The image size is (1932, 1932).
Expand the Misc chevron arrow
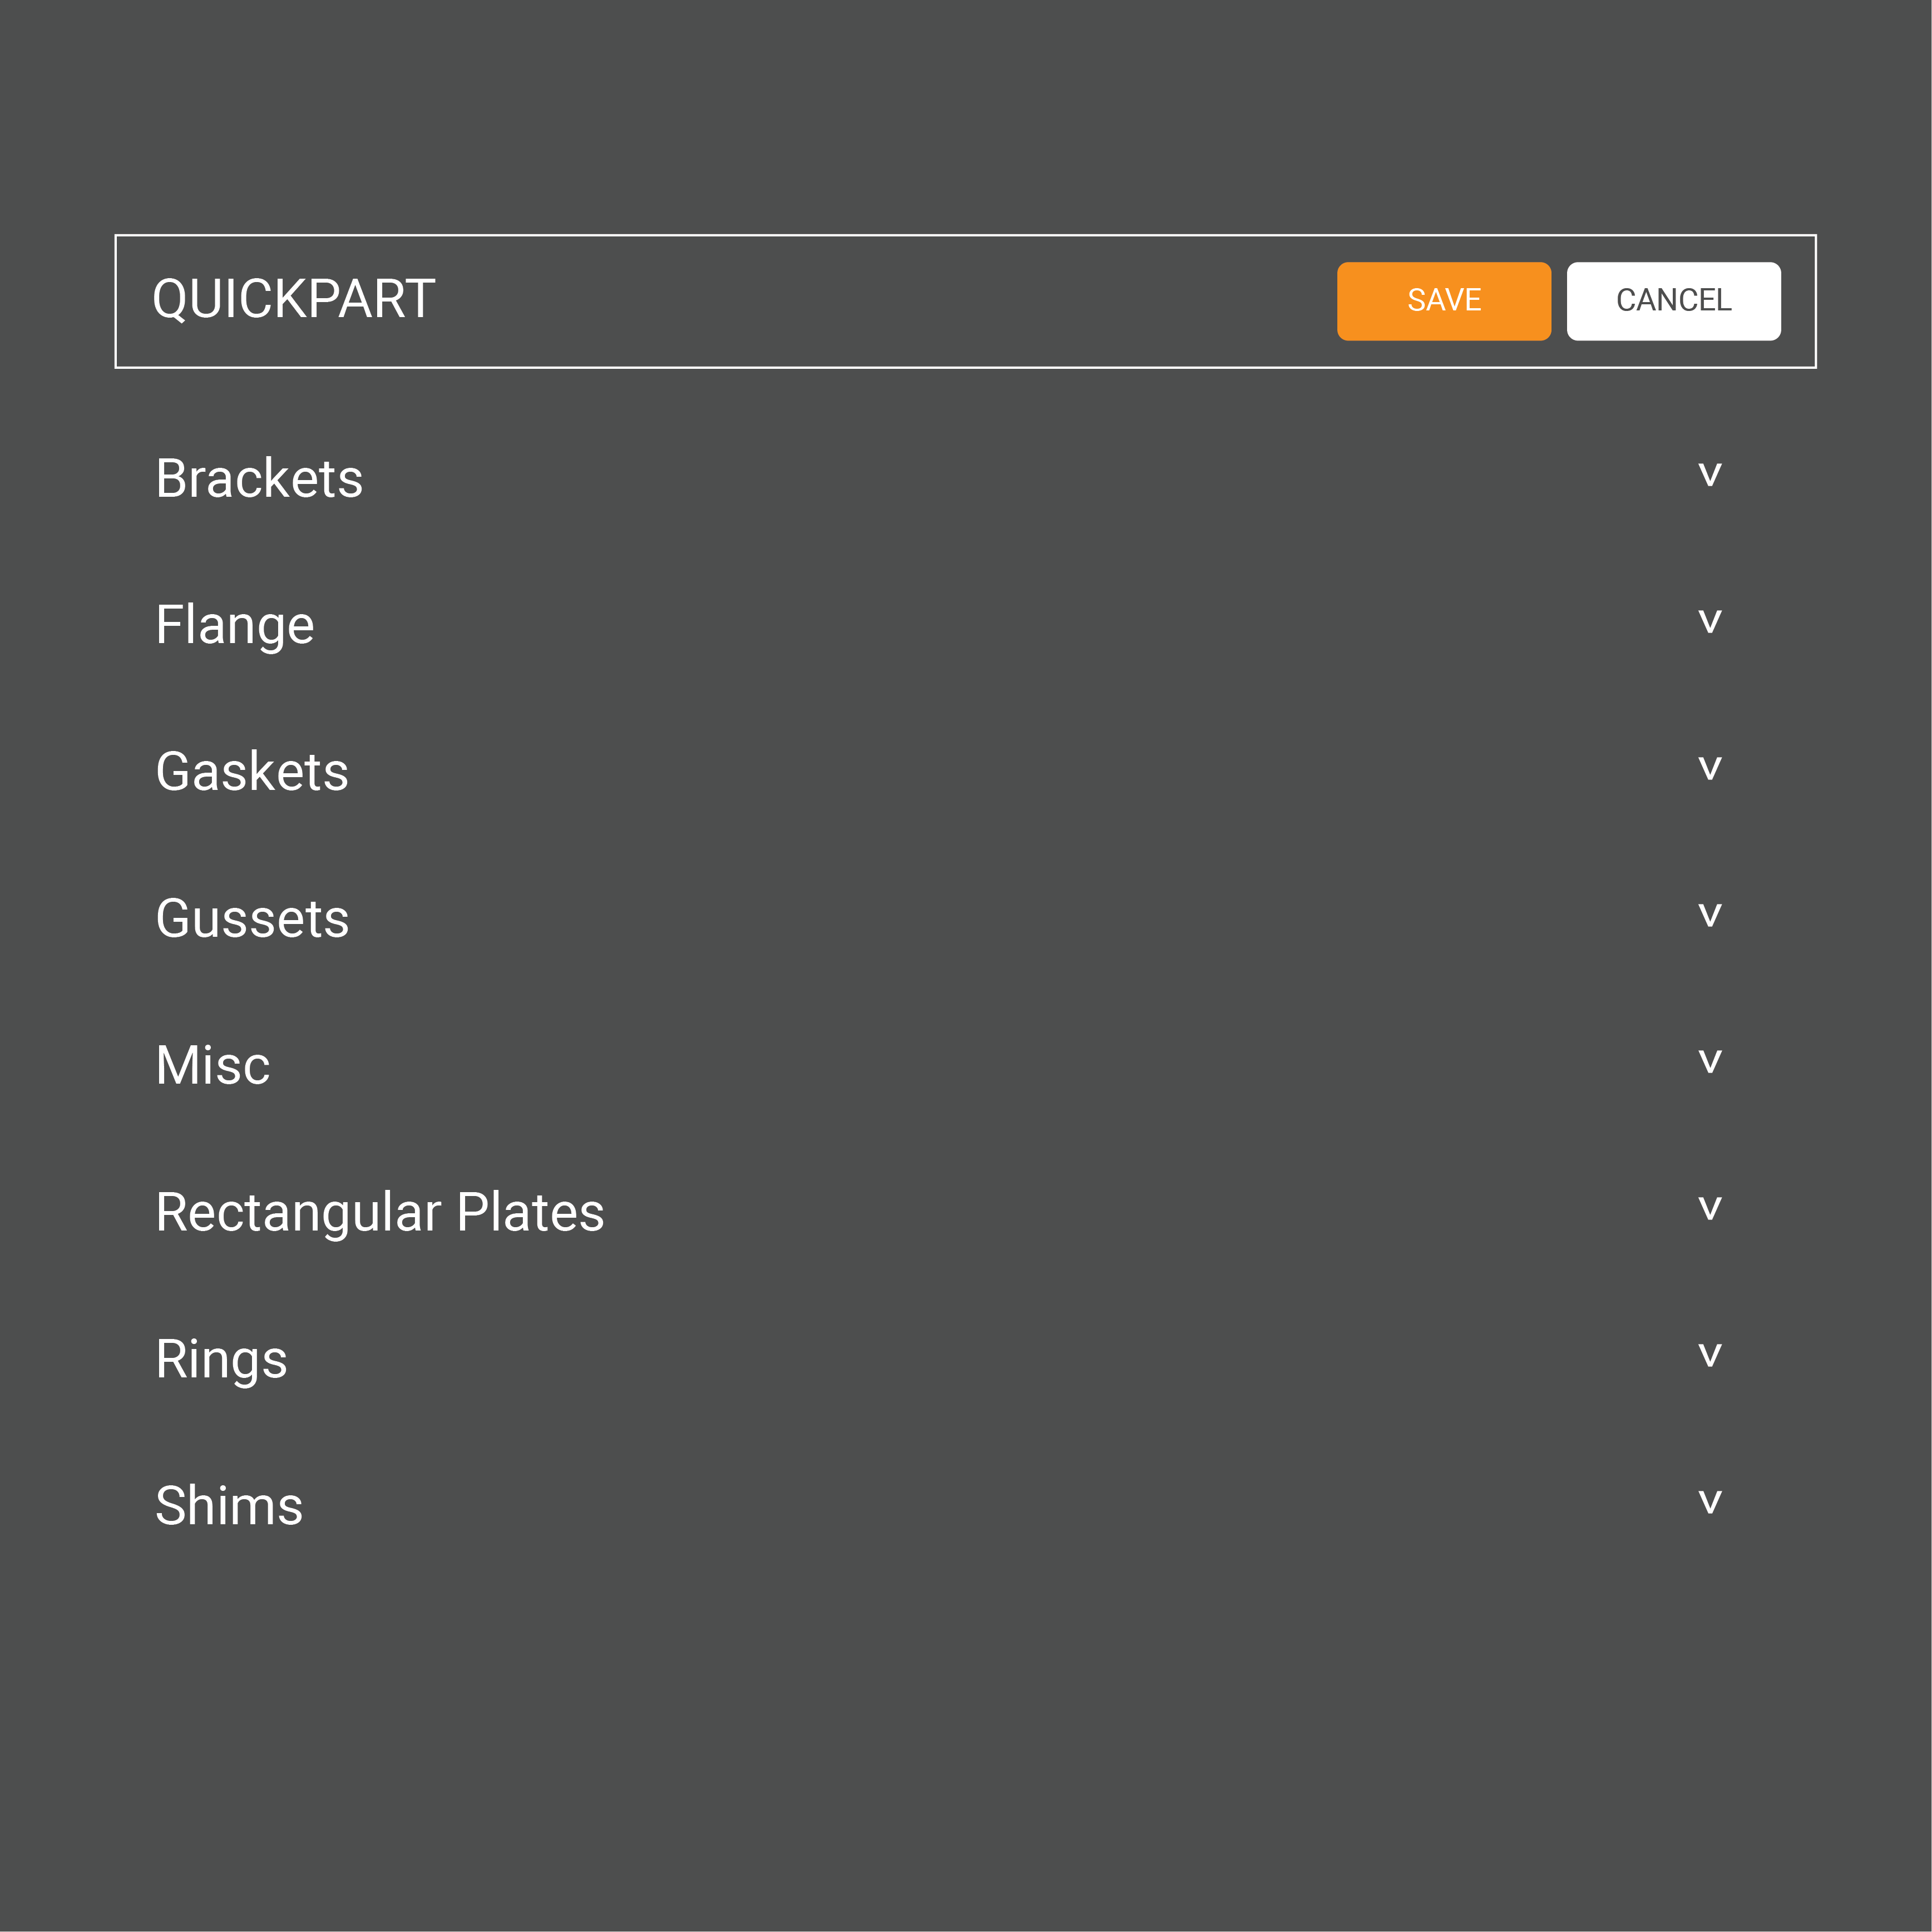[1710, 1061]
